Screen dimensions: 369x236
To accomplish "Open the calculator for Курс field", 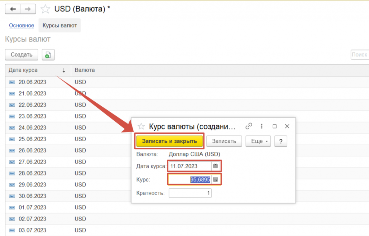I will coord(215,179).
